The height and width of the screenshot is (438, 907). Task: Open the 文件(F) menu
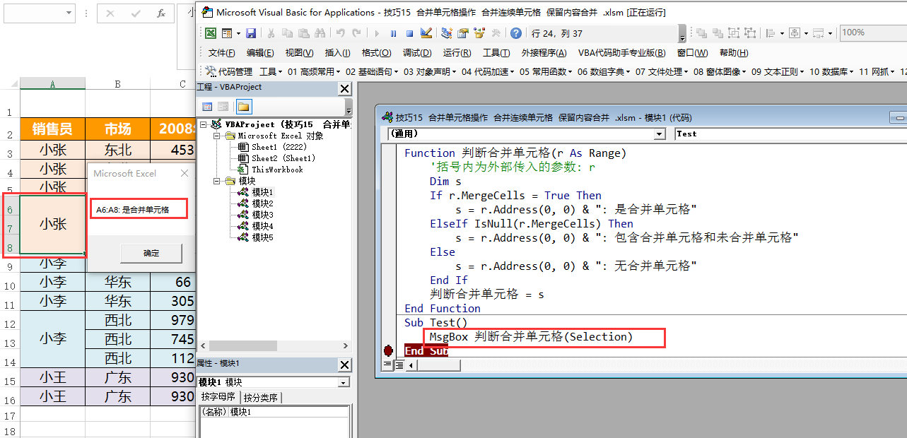point(221,53)
